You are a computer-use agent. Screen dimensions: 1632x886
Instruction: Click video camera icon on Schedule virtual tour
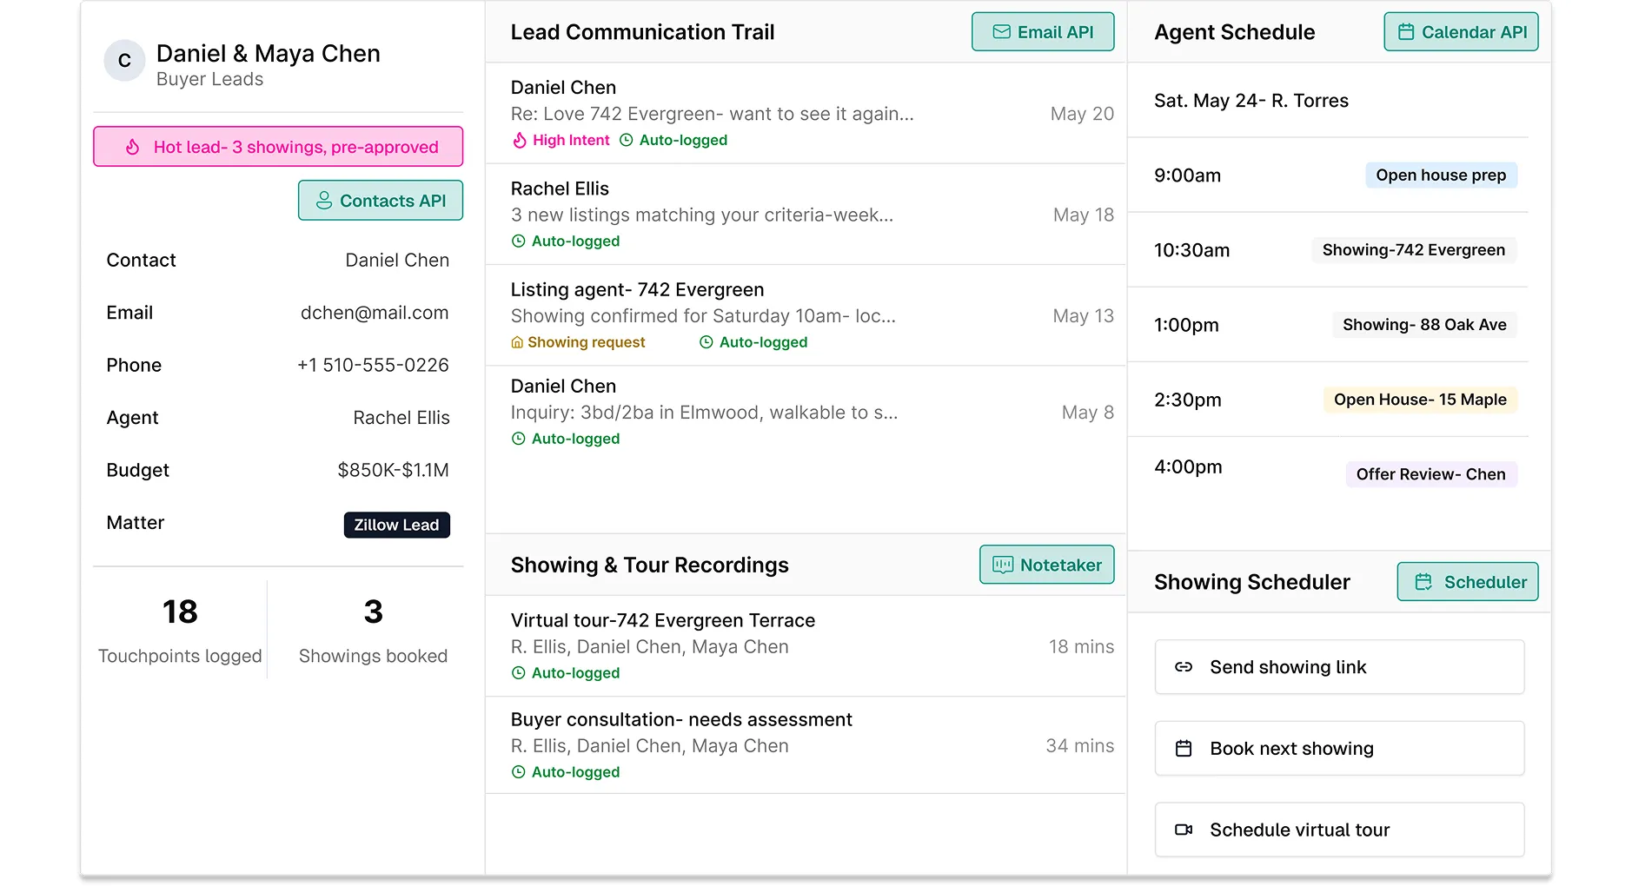click(x=1184, y=830)
